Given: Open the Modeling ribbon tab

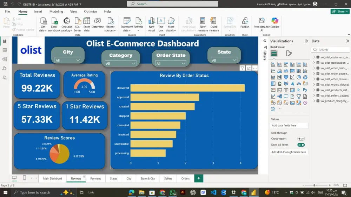Looking at the screenshot, I should (x=56, y=12).
